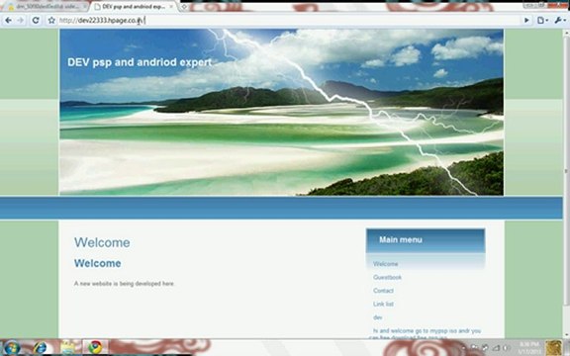Click the system tray volume icon

506,348
